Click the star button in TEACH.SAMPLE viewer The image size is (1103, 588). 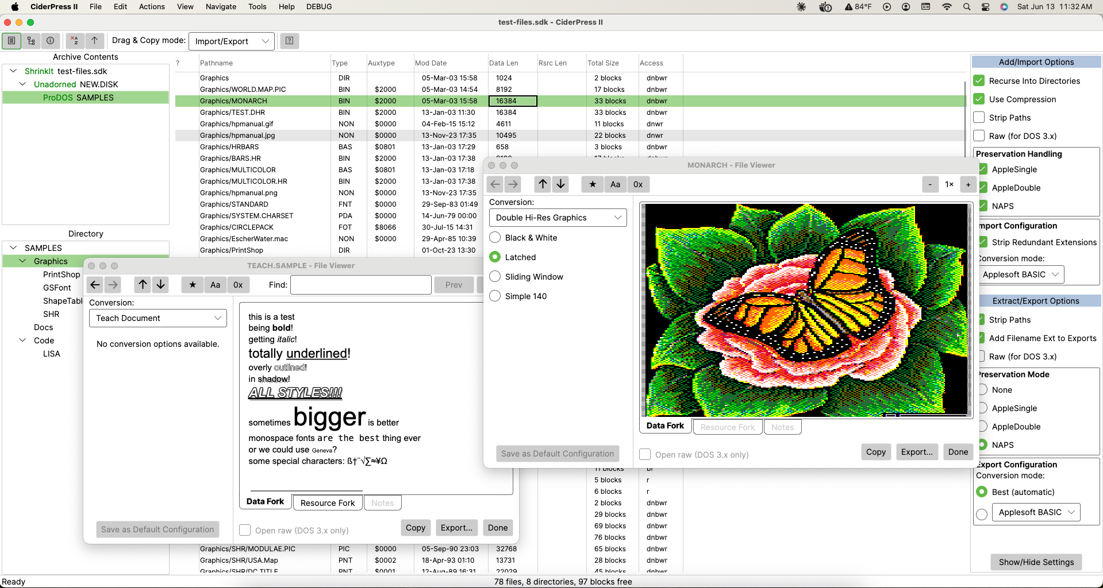click(x=193, y=285)
